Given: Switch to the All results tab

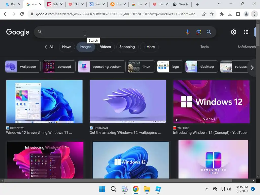Looking at the screenshot, I should (49, 47).
